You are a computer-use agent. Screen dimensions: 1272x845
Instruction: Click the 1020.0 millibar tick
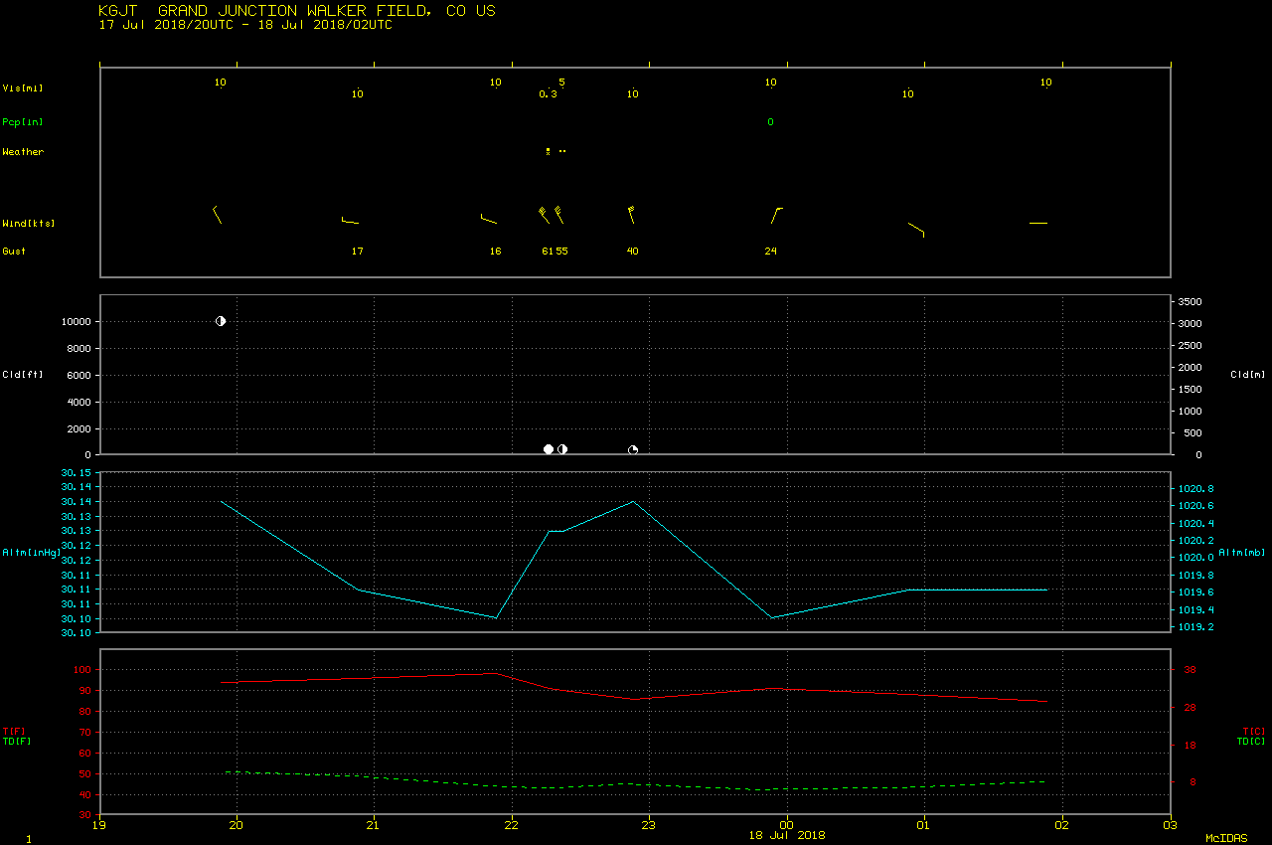point(1195,558)
